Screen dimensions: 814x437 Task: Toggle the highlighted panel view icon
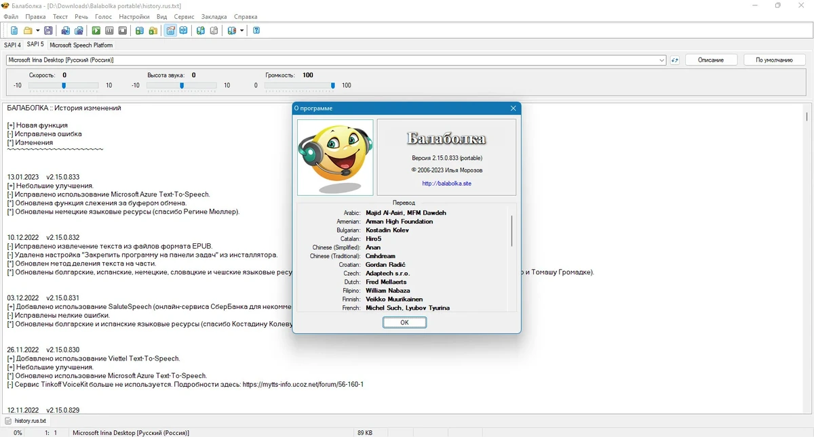170,30
